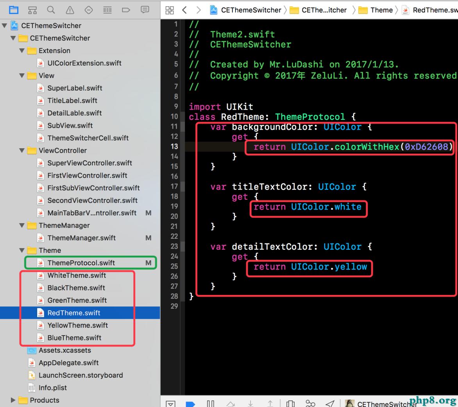Viewport: 458px width, 407px height.
Task: Collapse the Theme folder group
Action: tap(22, 251)
